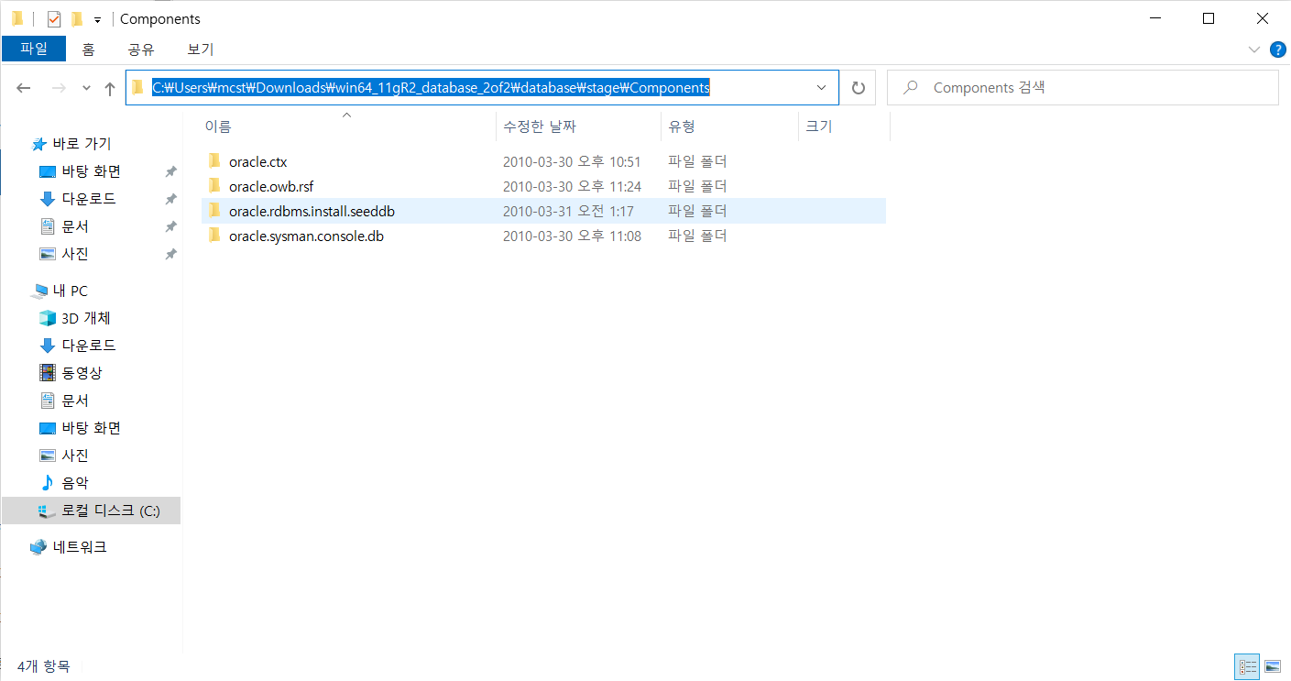Click the 로컬 디스크 (C:) drive icon
Viewport: 1291px width, 681px height.
point(48,511)
